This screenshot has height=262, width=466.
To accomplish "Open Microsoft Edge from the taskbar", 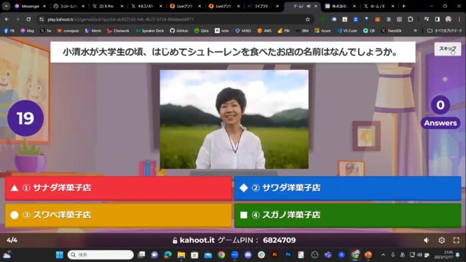I will [x=168, y=255].
